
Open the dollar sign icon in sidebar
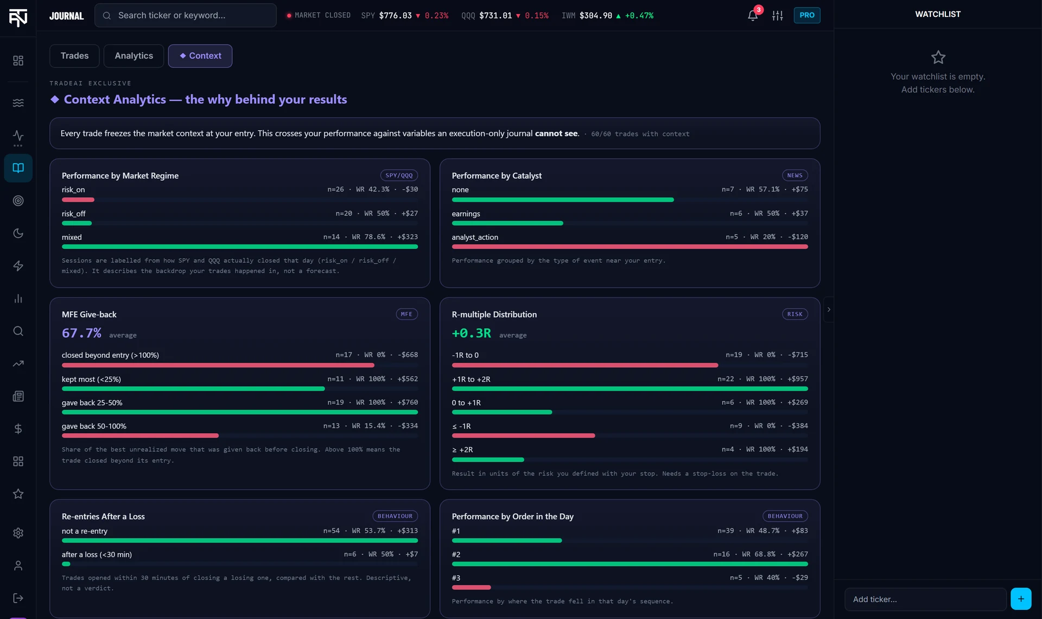(x=18, y=429)
